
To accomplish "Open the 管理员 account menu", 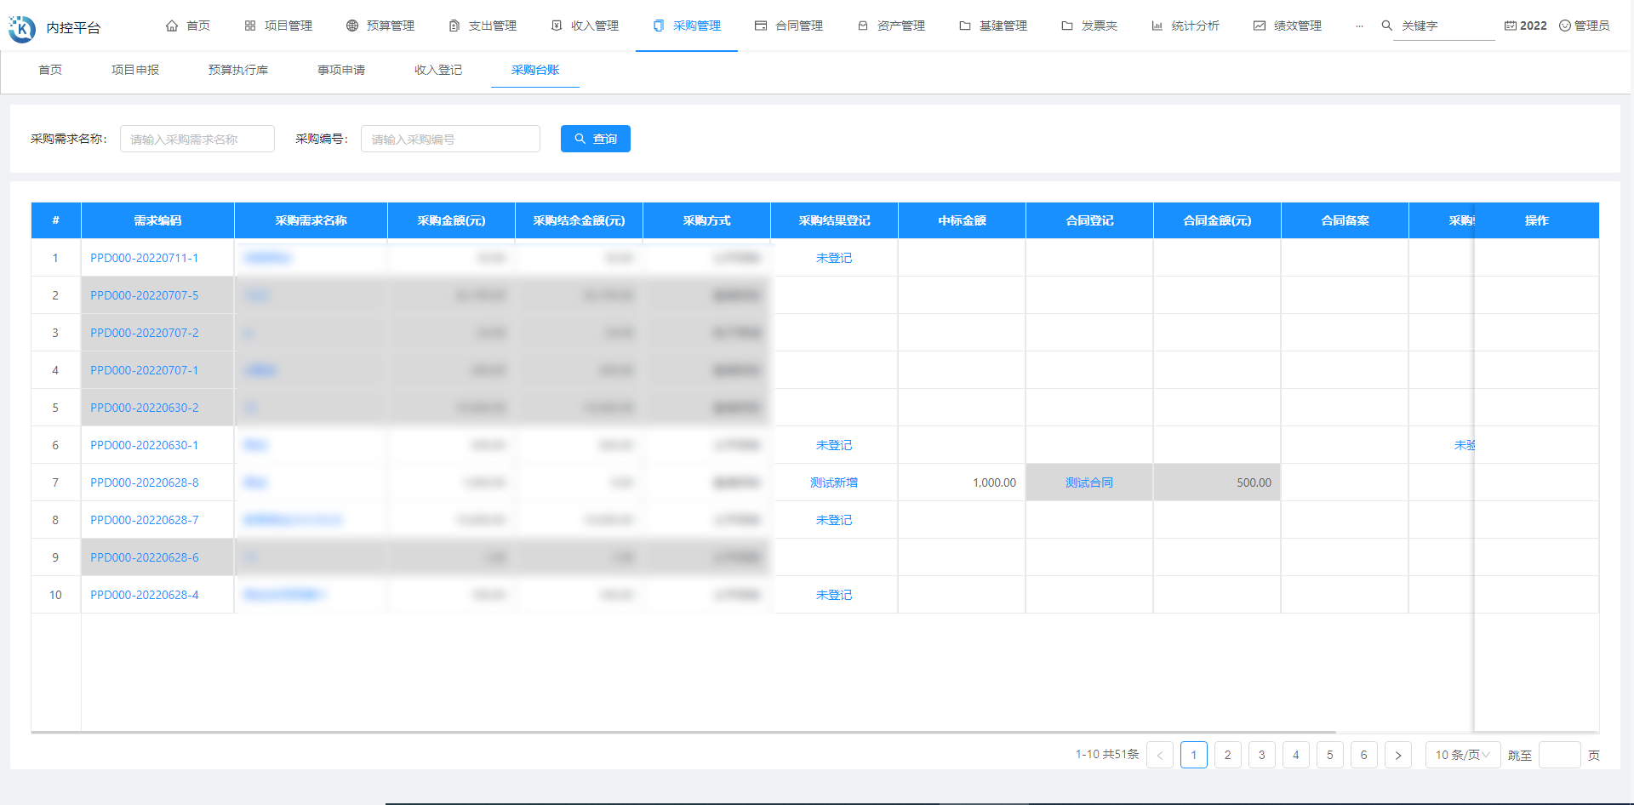I will 1585,26.
